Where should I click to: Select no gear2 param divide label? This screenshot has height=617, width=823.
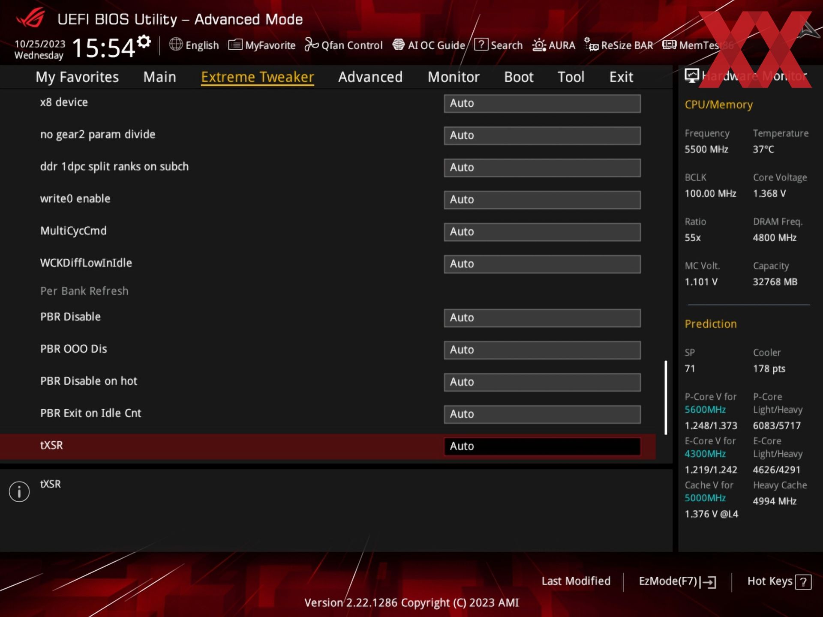[x=98, y=135]
